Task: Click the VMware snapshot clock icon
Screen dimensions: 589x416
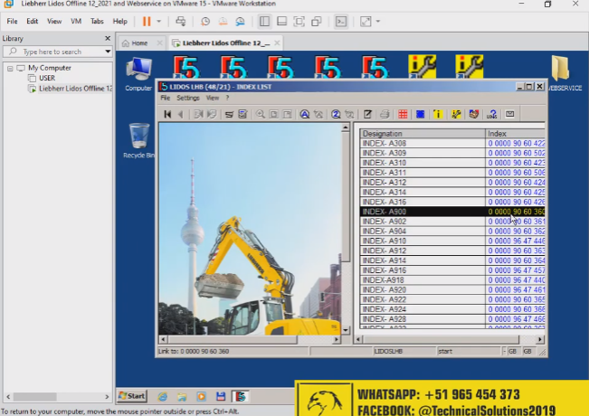Action: (204, 21)
